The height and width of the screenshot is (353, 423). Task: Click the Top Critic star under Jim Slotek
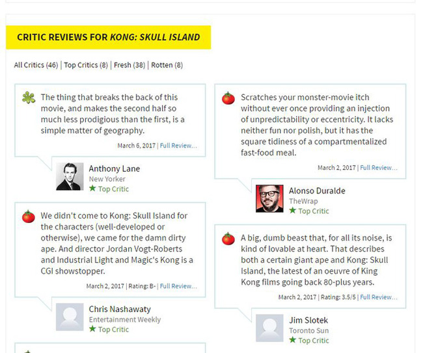(293, 340)
